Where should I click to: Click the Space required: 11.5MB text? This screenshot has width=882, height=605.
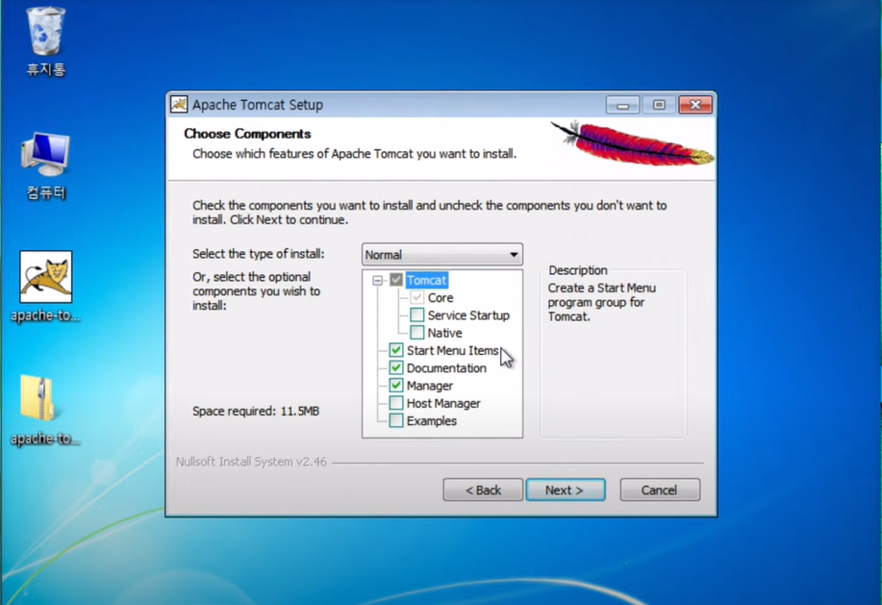(256, 411)
